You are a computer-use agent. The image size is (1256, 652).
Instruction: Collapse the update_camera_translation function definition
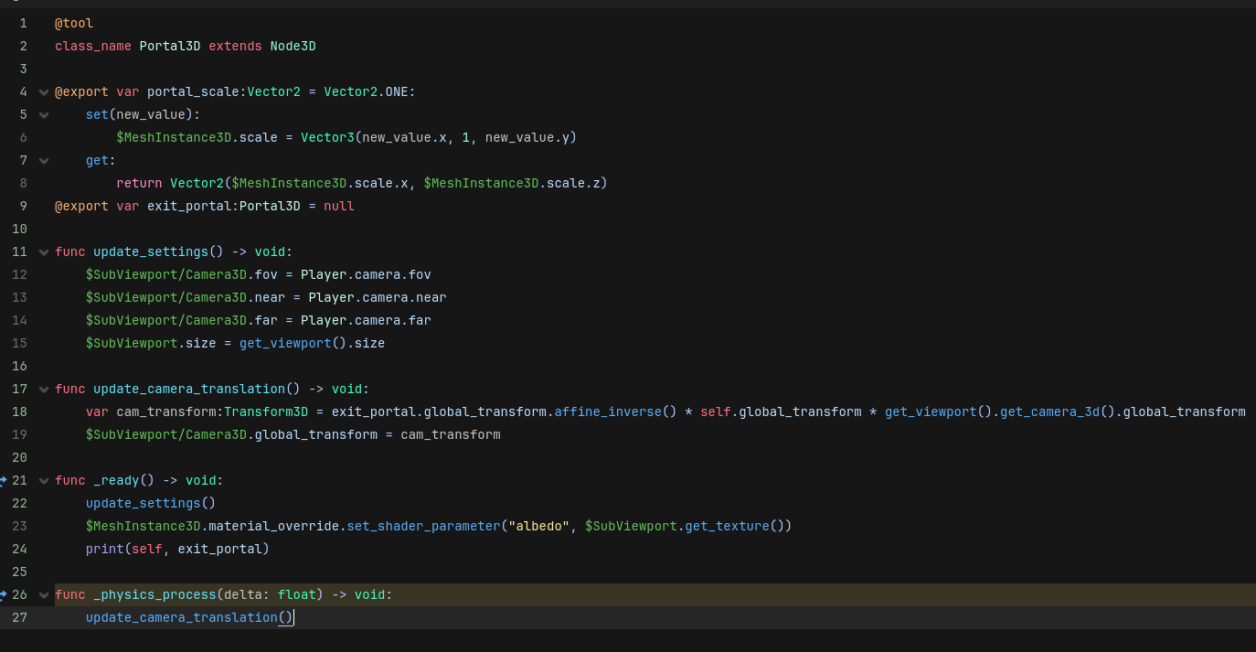coord(44,389)
